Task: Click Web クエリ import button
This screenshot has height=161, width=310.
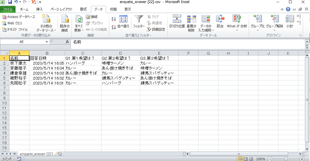Action: coord(12,23)
